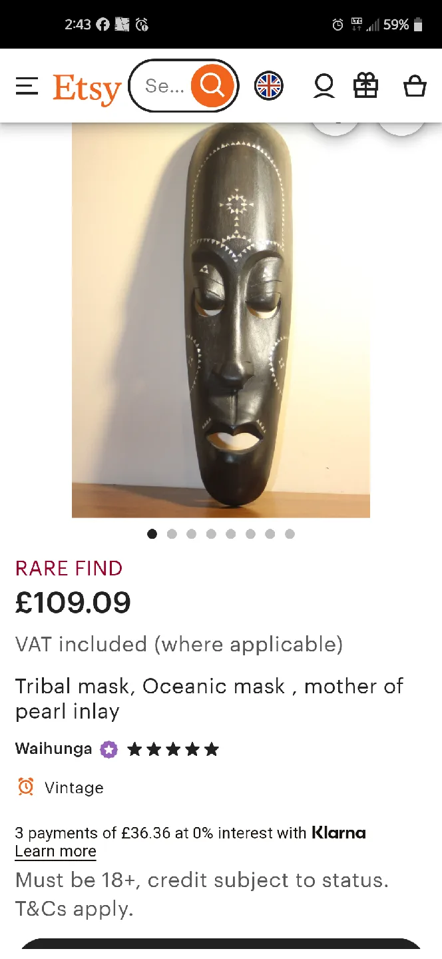Select the fourth gallery indicator dot
Viewport: 442px width, 959px height.
(211, 533)
